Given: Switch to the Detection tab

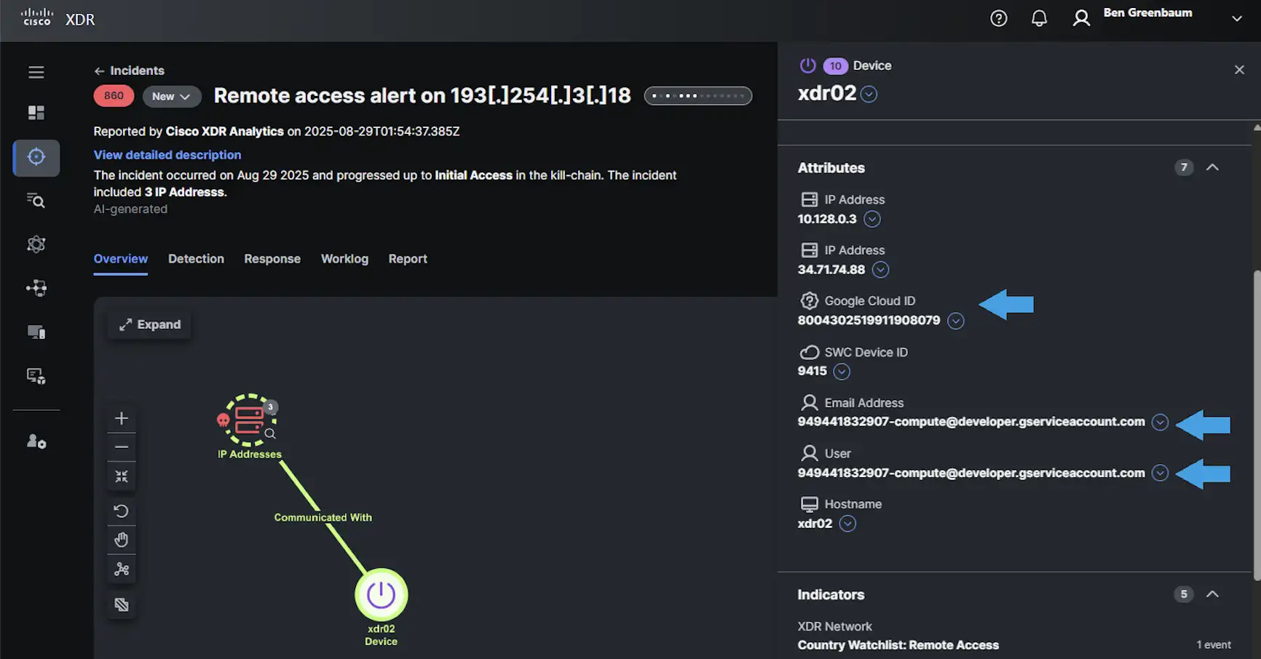Looking at the screenshot, I should 196,258.
